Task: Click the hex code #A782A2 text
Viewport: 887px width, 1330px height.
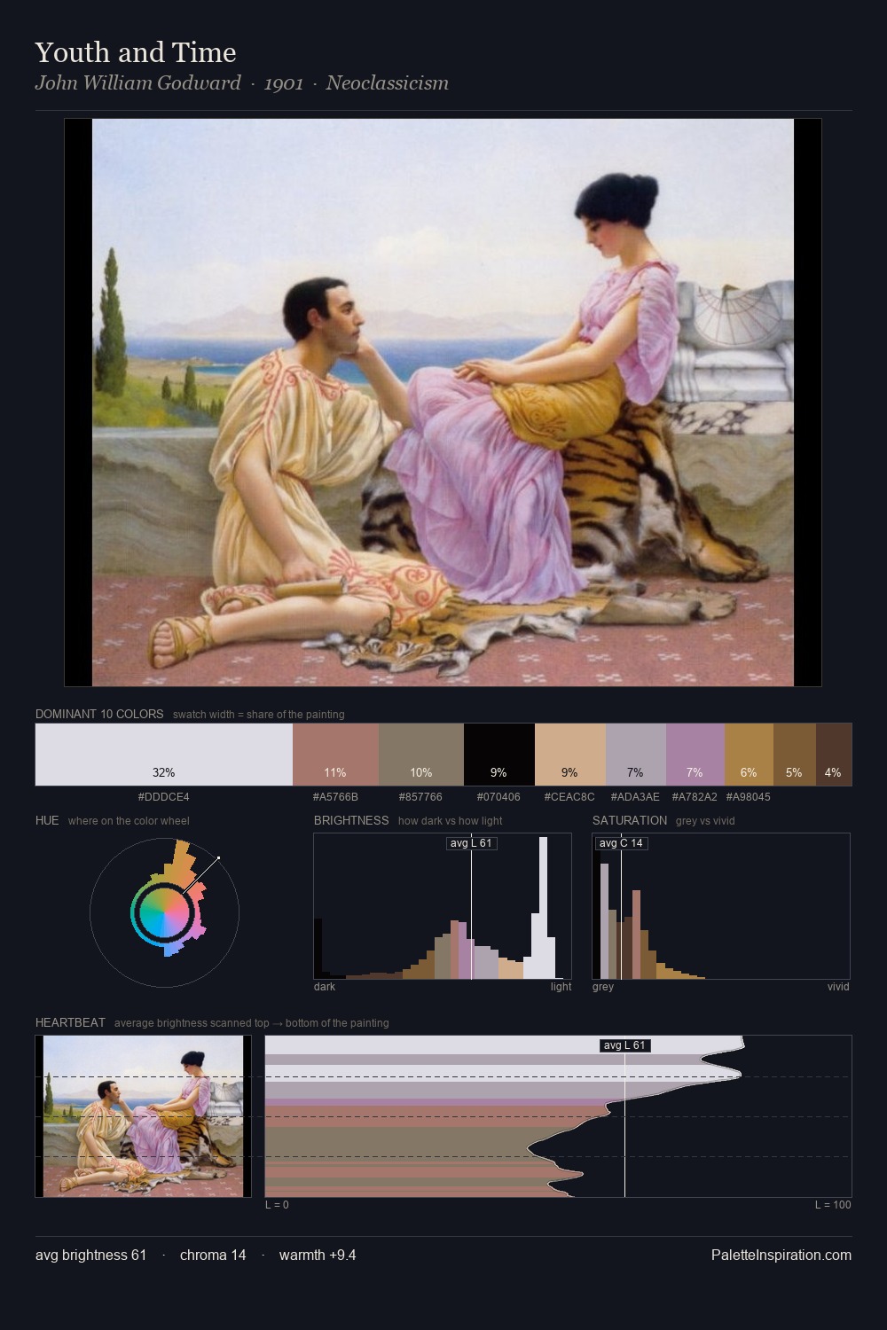Action: point(695,797)
